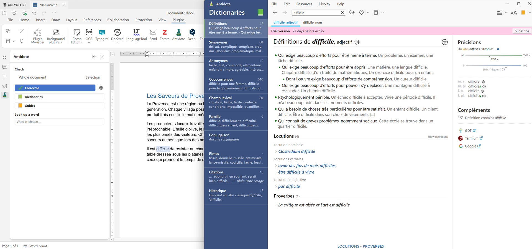The height and width of the screenshot is (249, 532).
Task: Open the Zotero plugin
Action: click(x=165, y=35)
